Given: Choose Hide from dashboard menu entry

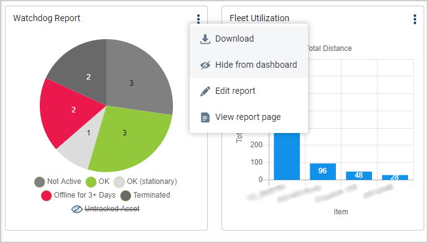Looking at the screenshot, I should 249,65.
